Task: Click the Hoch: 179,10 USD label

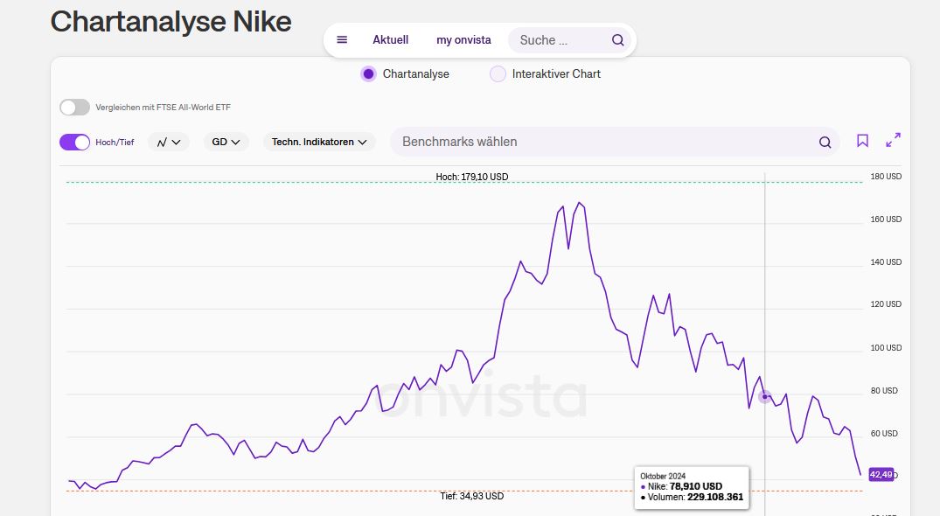Action: point(471,177)
